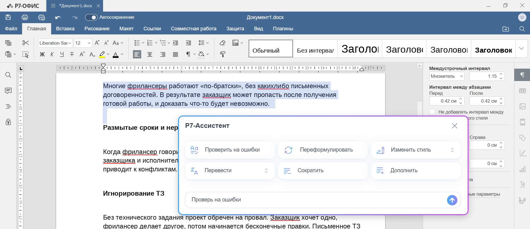Increase paragraph indent
Screen dimensions: 530x229
[188, 43]
